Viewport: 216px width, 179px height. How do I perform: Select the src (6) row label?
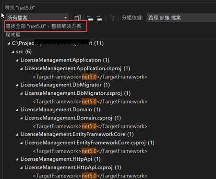pos(24,51)
